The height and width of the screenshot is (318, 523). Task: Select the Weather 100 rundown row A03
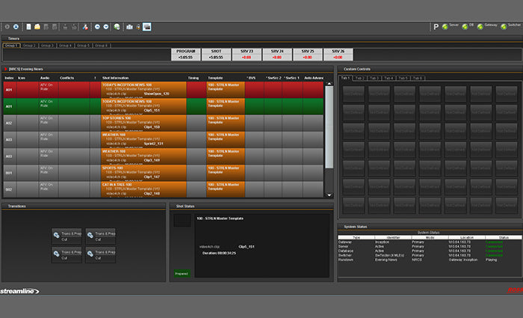tap(149, 138)
